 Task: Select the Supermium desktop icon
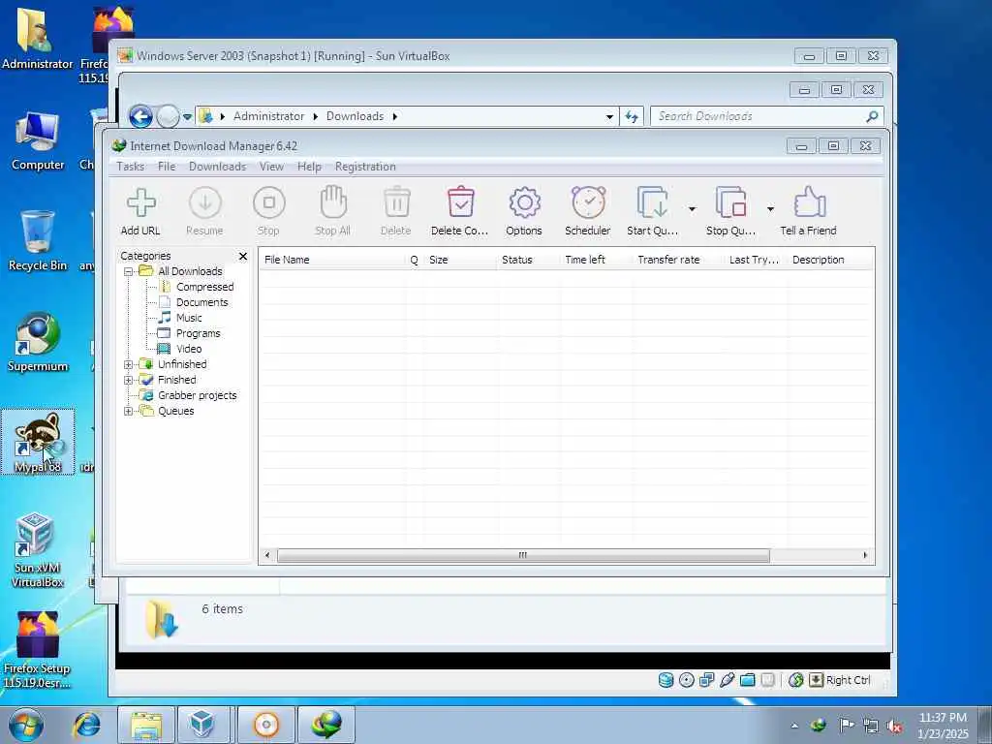38,342
